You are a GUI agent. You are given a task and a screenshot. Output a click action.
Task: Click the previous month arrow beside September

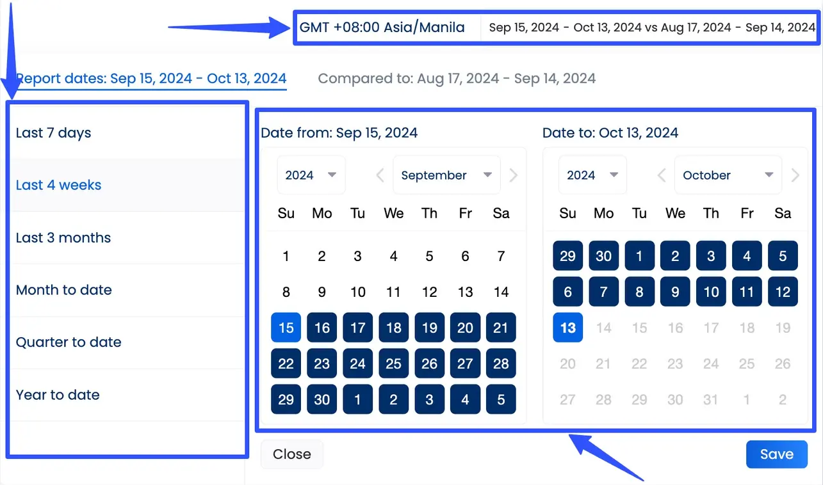coord(379,174)
